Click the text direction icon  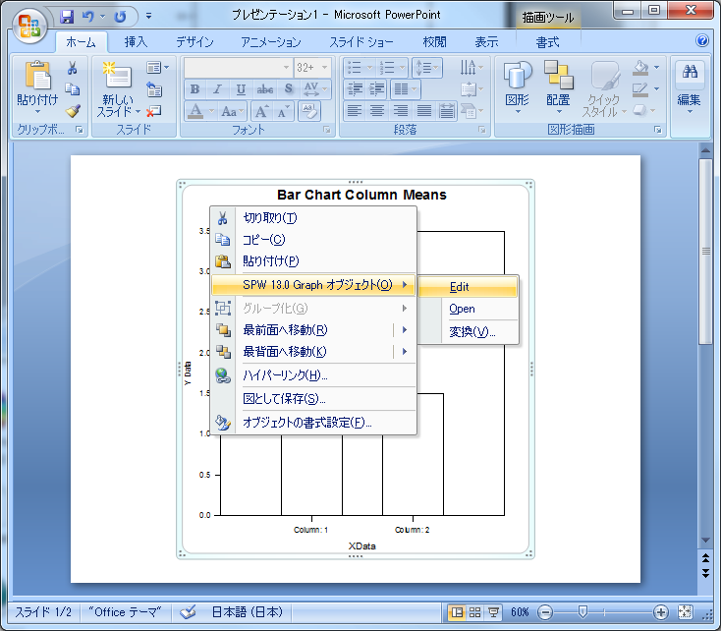pos(471,68)
